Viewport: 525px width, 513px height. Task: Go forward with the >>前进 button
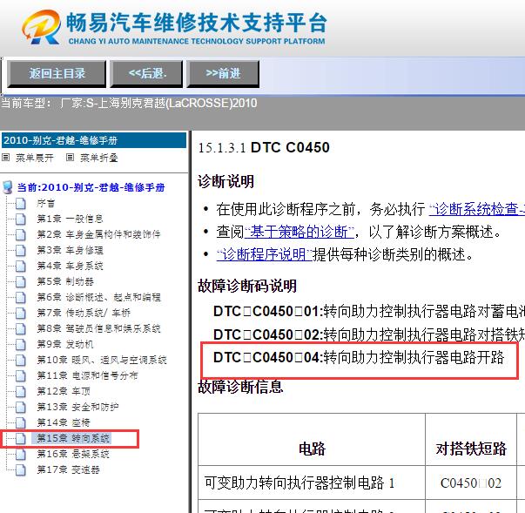tap(223, 73)
